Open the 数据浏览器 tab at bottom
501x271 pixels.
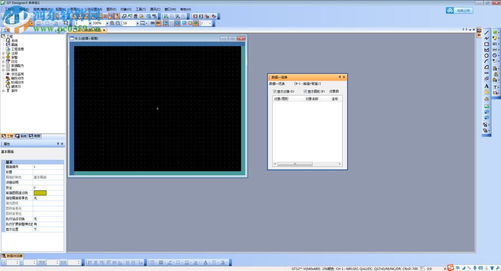pyautogui.click(x=12, y=256)
